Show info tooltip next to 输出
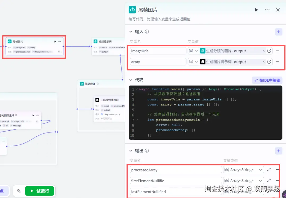The image size is (286, 198). pos(147,151)
